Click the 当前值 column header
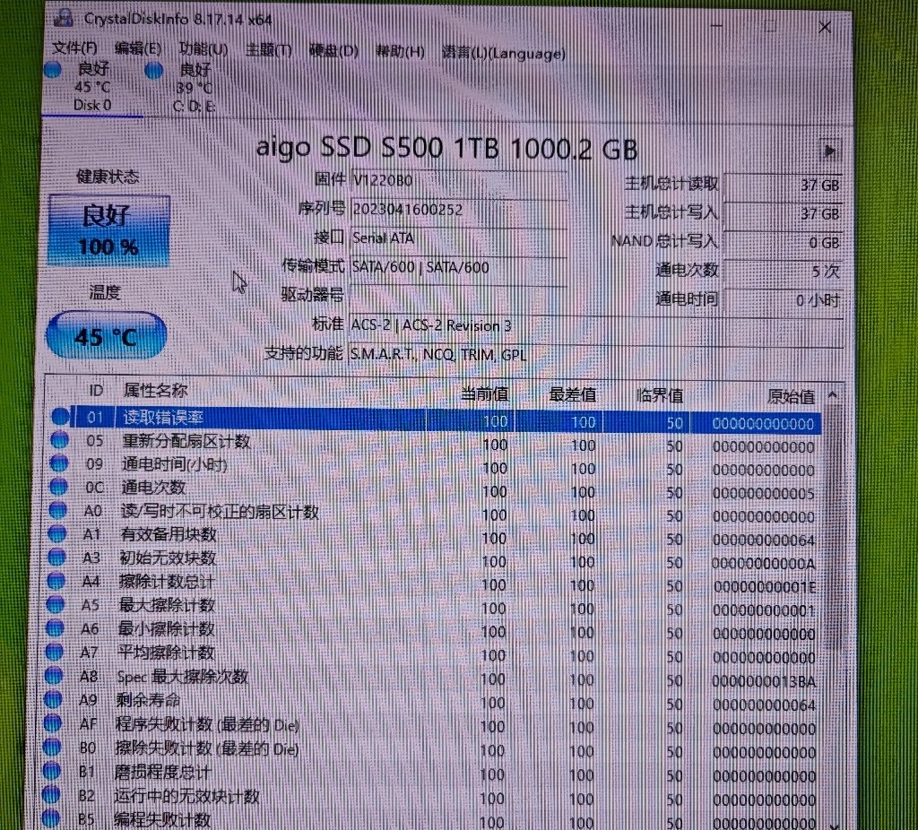This screenshot has height=830, width=918. [484, 393]
